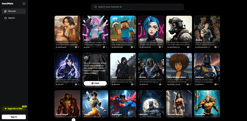Click chat count icon on Hunter card
Viewport: 247px width, 121px height.
point(76,47)
